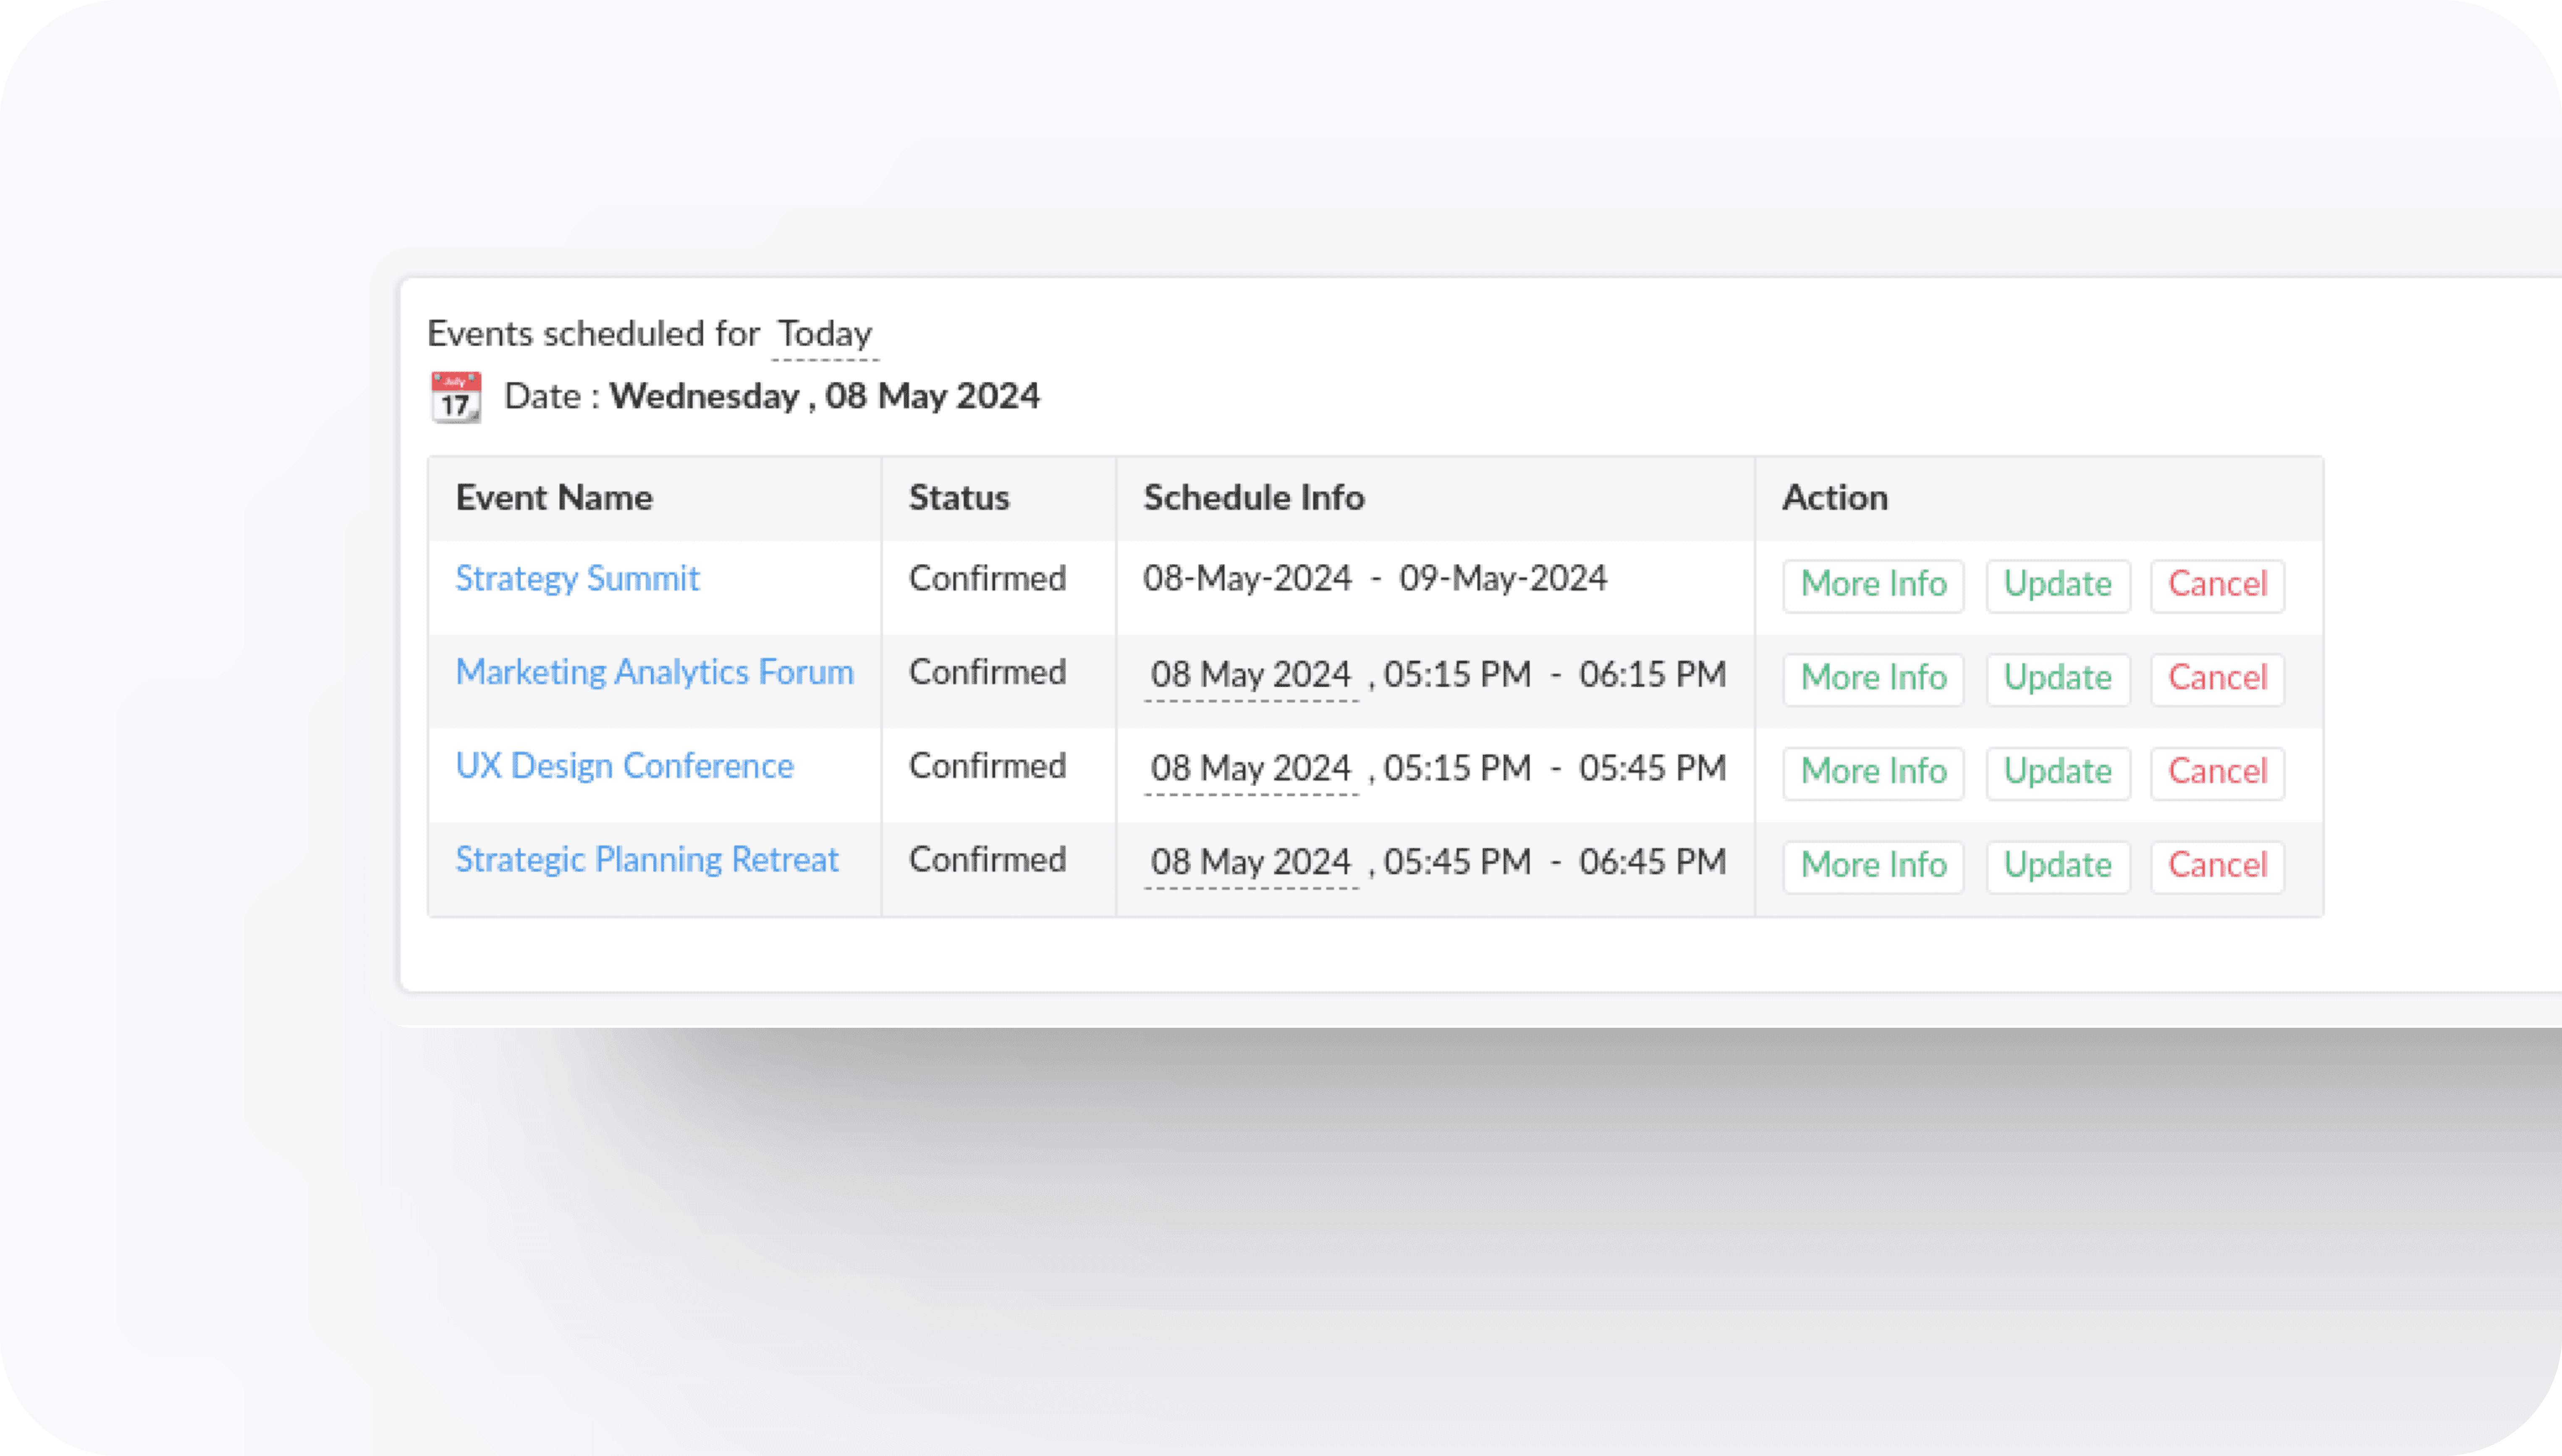
Task: Cancel the Strategy Summit event
Action: click(2217, 584)
